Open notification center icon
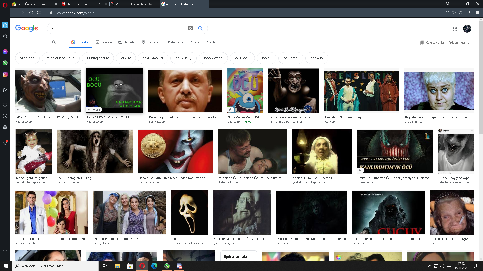 (475, 266)
